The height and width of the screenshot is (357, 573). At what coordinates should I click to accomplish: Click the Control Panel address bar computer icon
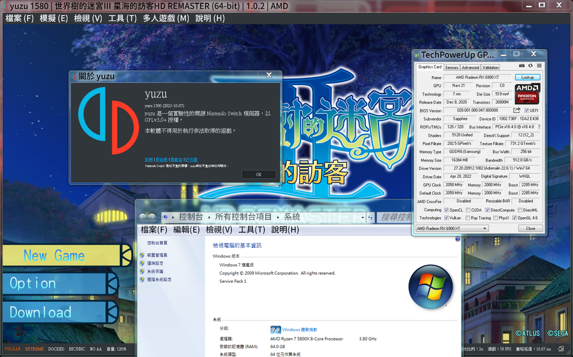tap(165, 217)
